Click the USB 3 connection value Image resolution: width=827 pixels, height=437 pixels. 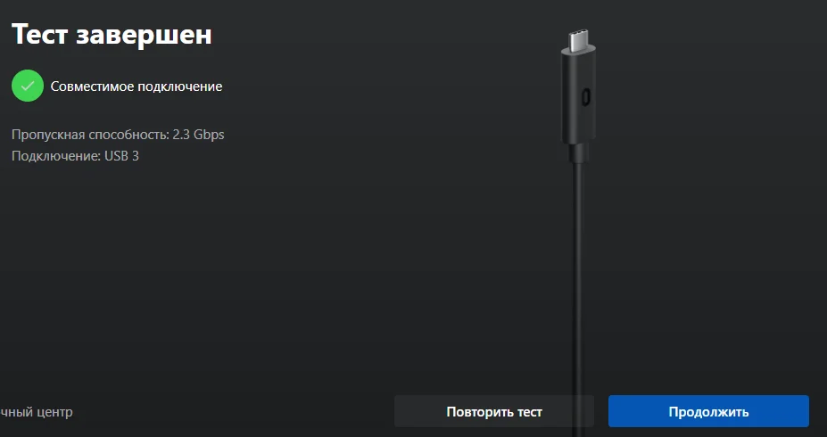[122, 156]
